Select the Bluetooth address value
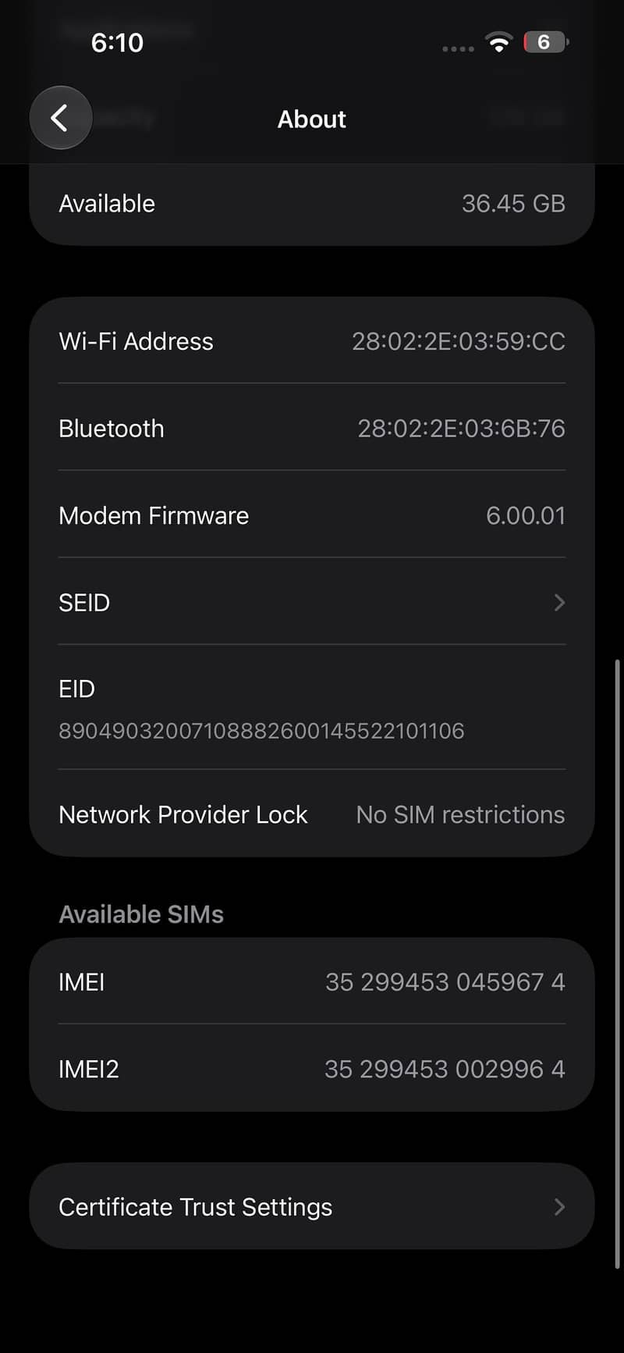624x1353 pixels. (461, 428)
